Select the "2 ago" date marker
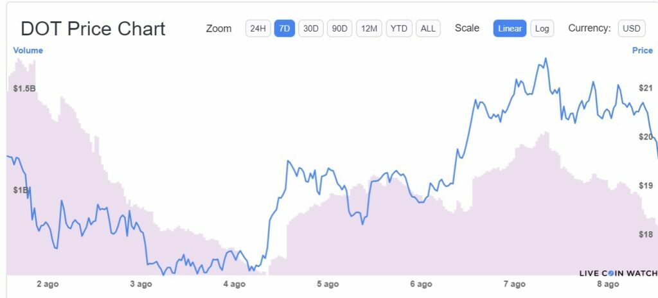 coord(48,284)
